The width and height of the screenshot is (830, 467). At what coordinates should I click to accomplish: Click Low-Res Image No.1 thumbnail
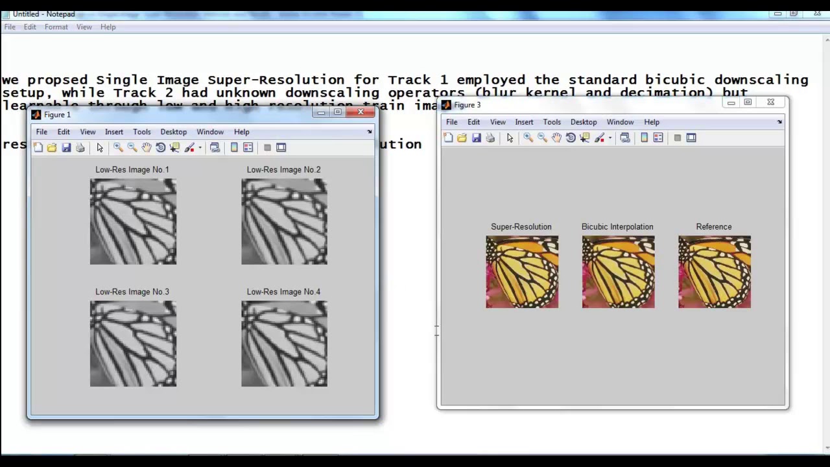(x=133, y=222)
